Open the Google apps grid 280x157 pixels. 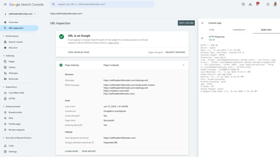[268, 4]
